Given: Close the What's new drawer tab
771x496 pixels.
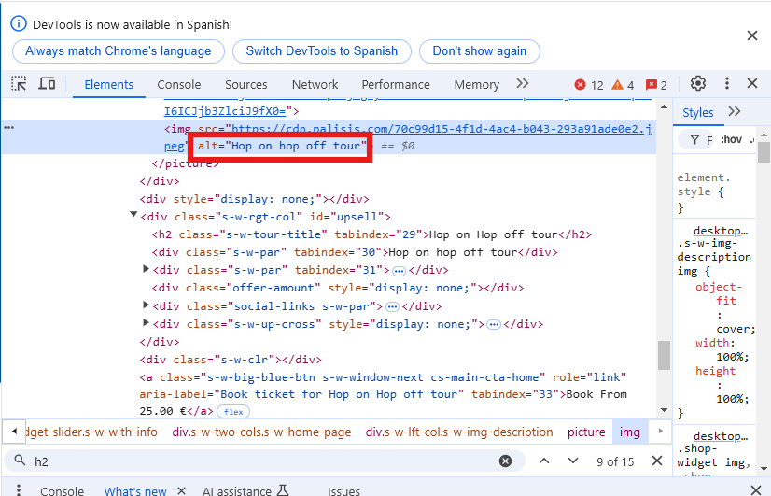Looking at the screenshot, I should [x=181, y=490].
